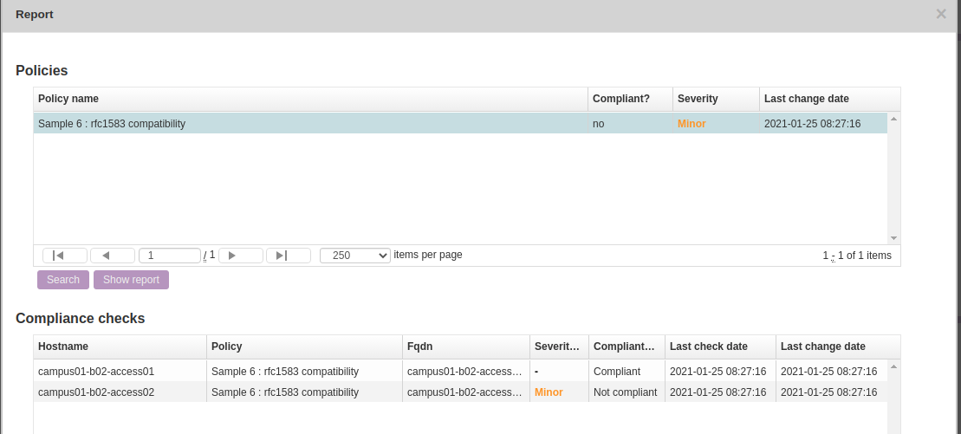
Task: Open the items per page dropdown
Action: pyautogui.click(x=354, y=256)
